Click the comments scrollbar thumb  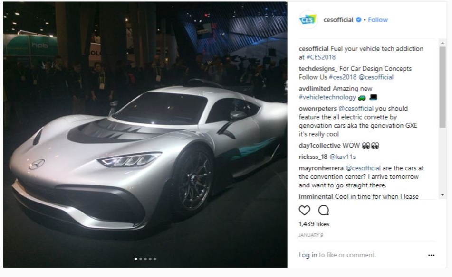[442, 87]
